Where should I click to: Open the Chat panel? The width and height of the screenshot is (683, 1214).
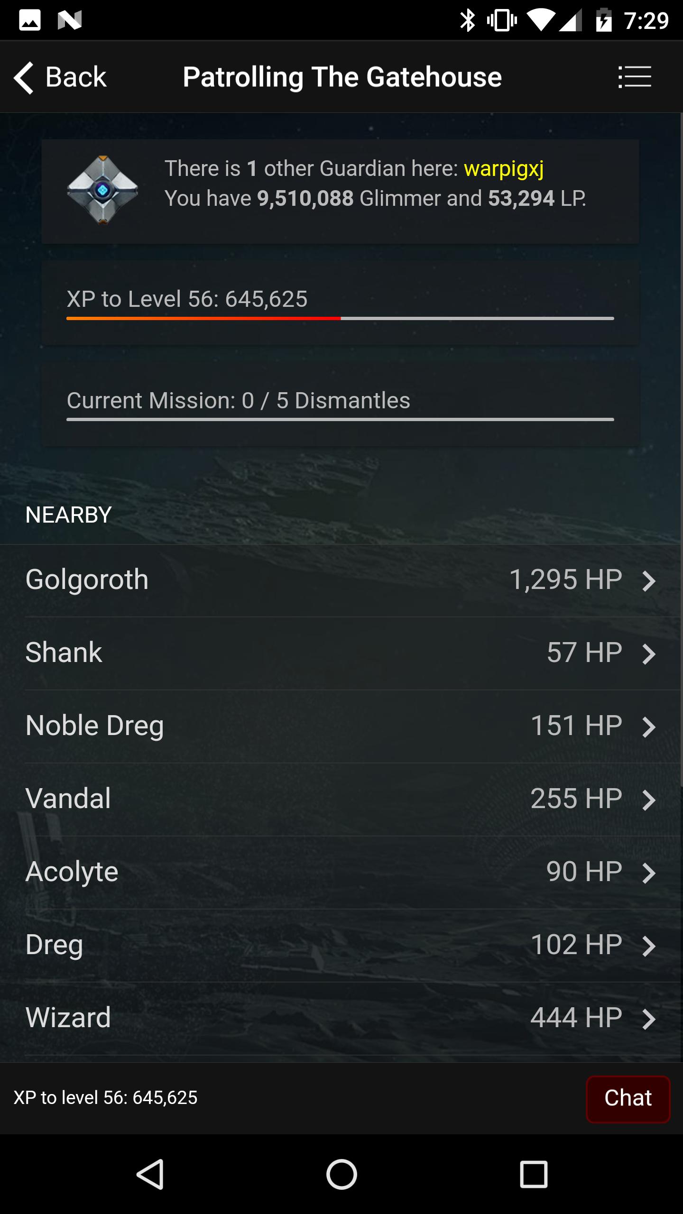628,1099
